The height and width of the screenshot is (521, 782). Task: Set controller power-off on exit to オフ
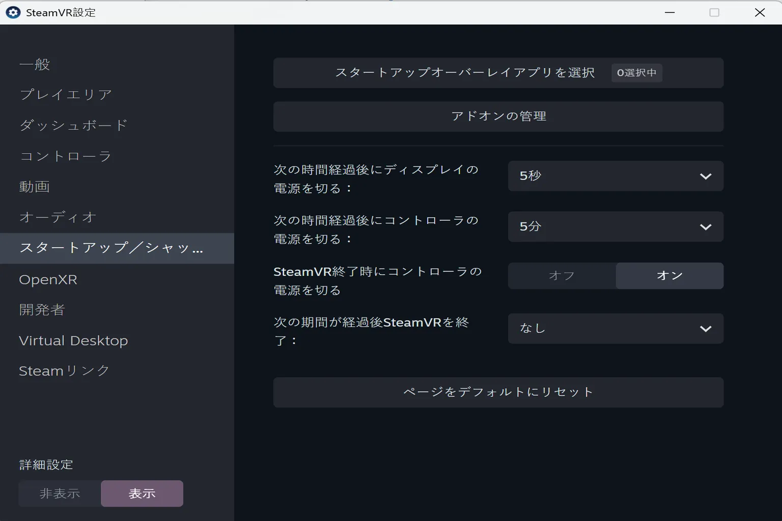click(x=562, y=276)
